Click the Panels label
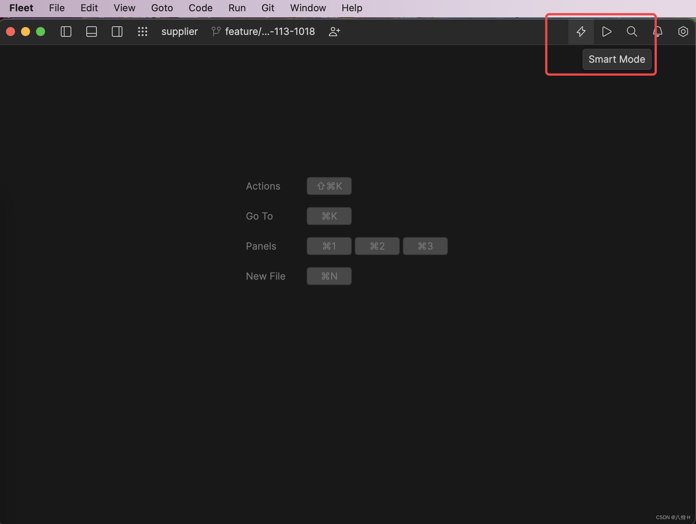Image resolution: width=696 pixels, height=524 pixels. pos(261,246)
